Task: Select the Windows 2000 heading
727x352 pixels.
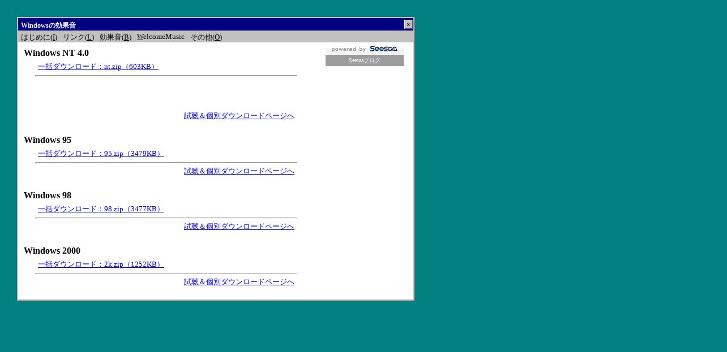Action: [52, 251]
